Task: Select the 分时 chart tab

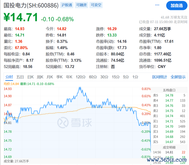Action: [x=9, y=77]
